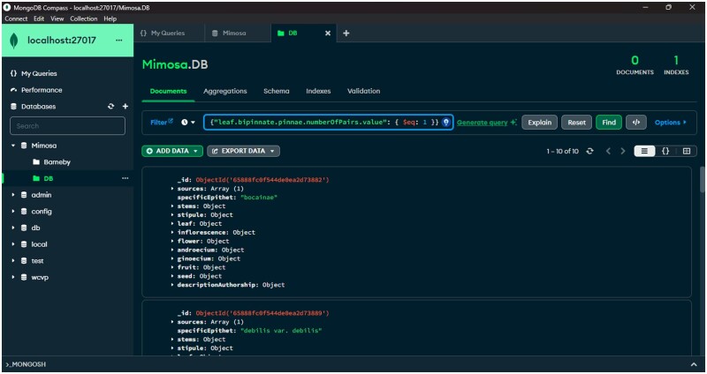This screenshot has width=707, height=374.
Task: Click the Generate query link
Action: pyautogui.click(x=483, y=123)
